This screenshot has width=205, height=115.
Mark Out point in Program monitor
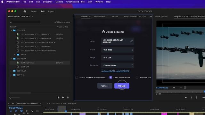point(196,97)
